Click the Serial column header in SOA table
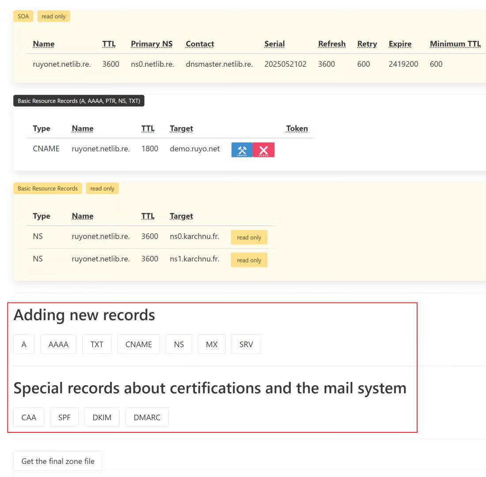The width and height of the screenshot is (486, 477). pos(274,44)
